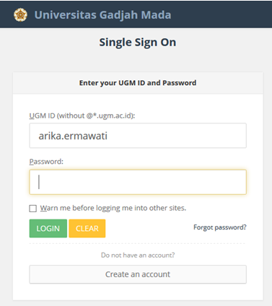
Task: Click empty space in the dark navy header bar
Action: click(221, 14)
